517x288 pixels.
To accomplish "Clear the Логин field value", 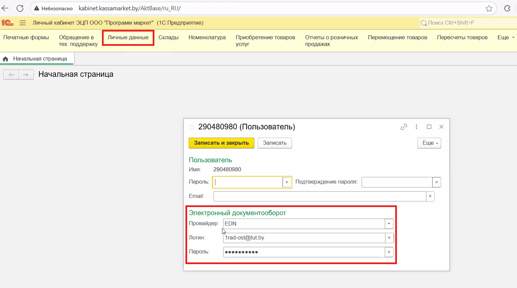I will click(x=389, y=238).
